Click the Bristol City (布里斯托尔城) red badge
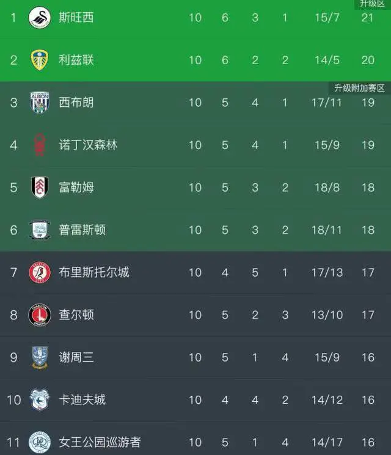 [x=39, y=272]
